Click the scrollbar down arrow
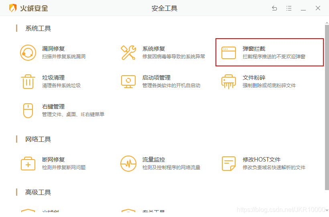329x217 pixels. click(x=327, y=210)
